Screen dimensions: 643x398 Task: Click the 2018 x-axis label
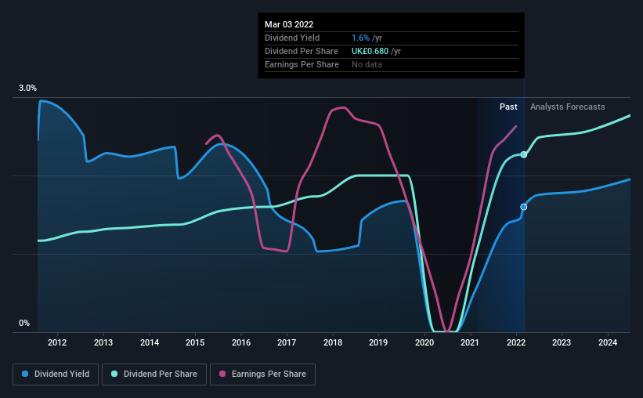point(333,342)
